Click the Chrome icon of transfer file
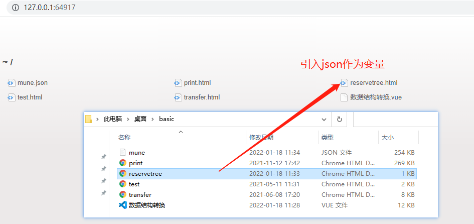474x224 pixels. click(x=122, y=195)
